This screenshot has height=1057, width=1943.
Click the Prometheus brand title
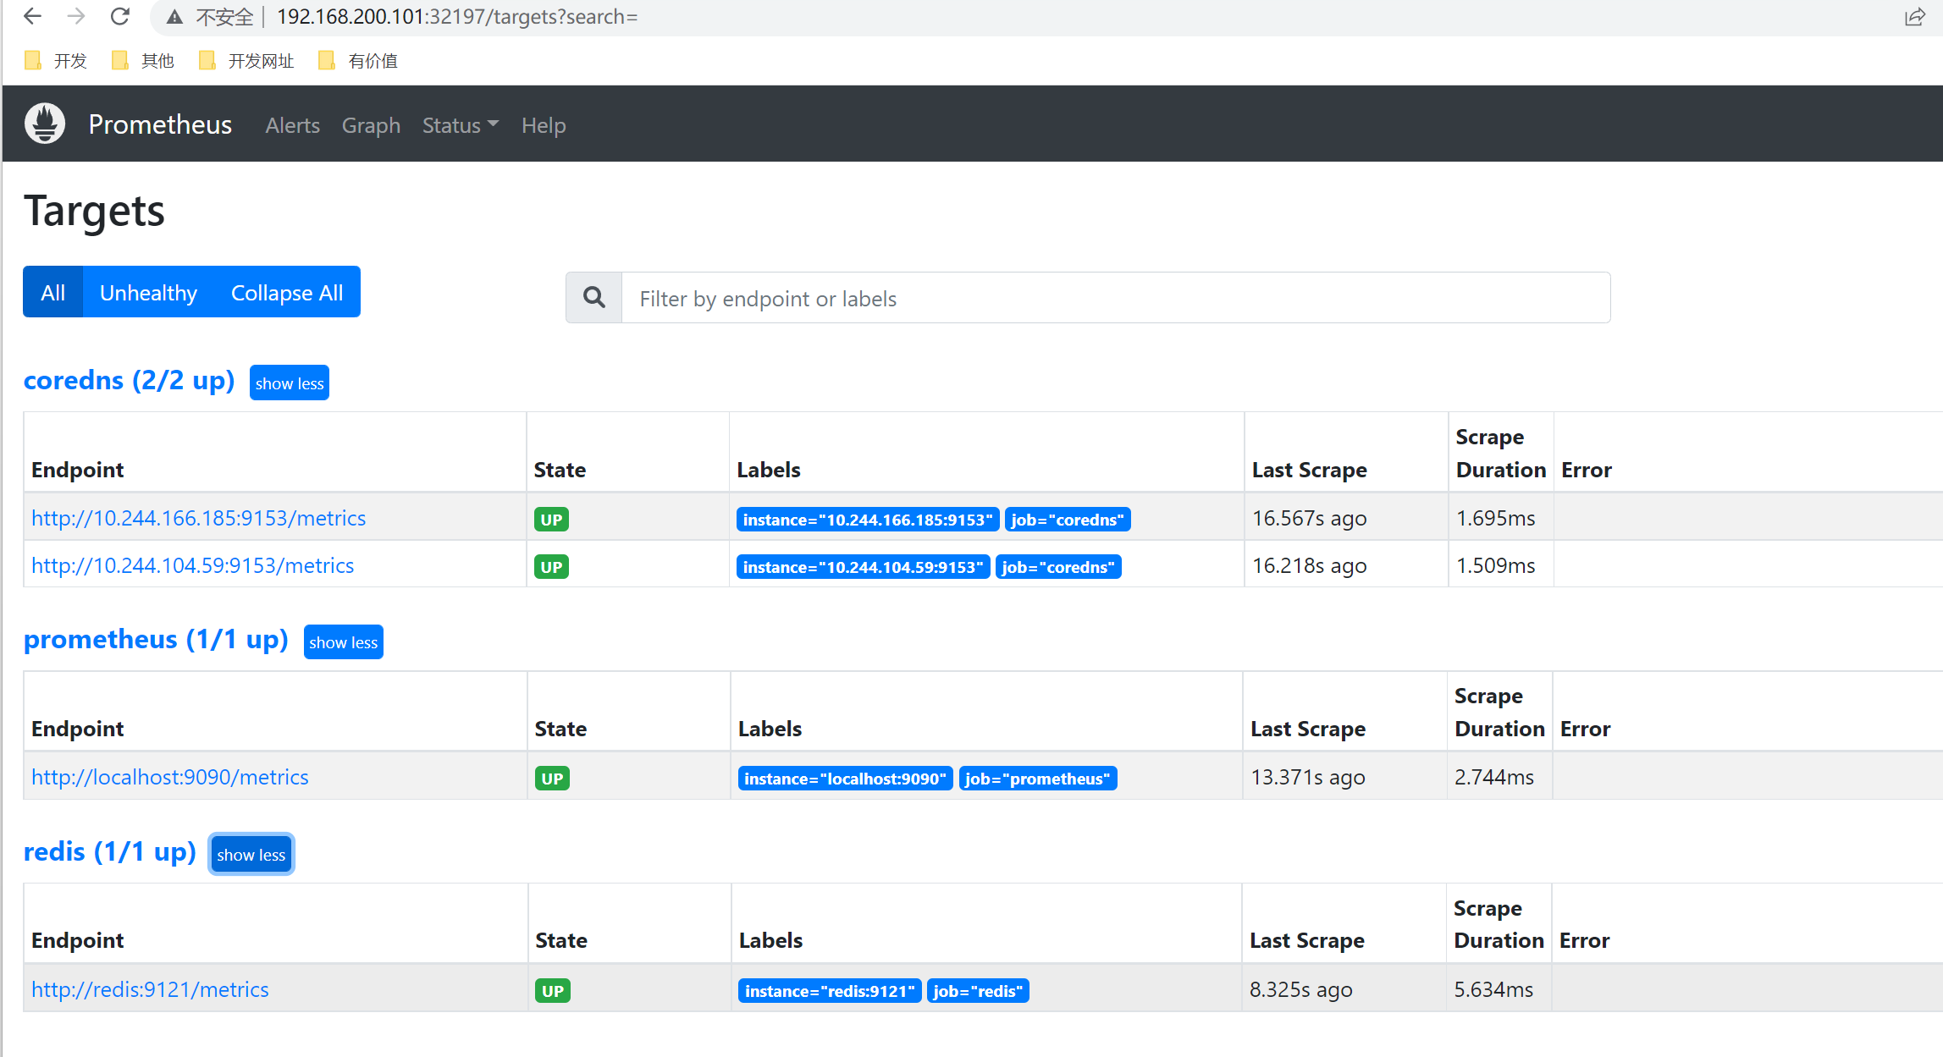click(160, 124)
